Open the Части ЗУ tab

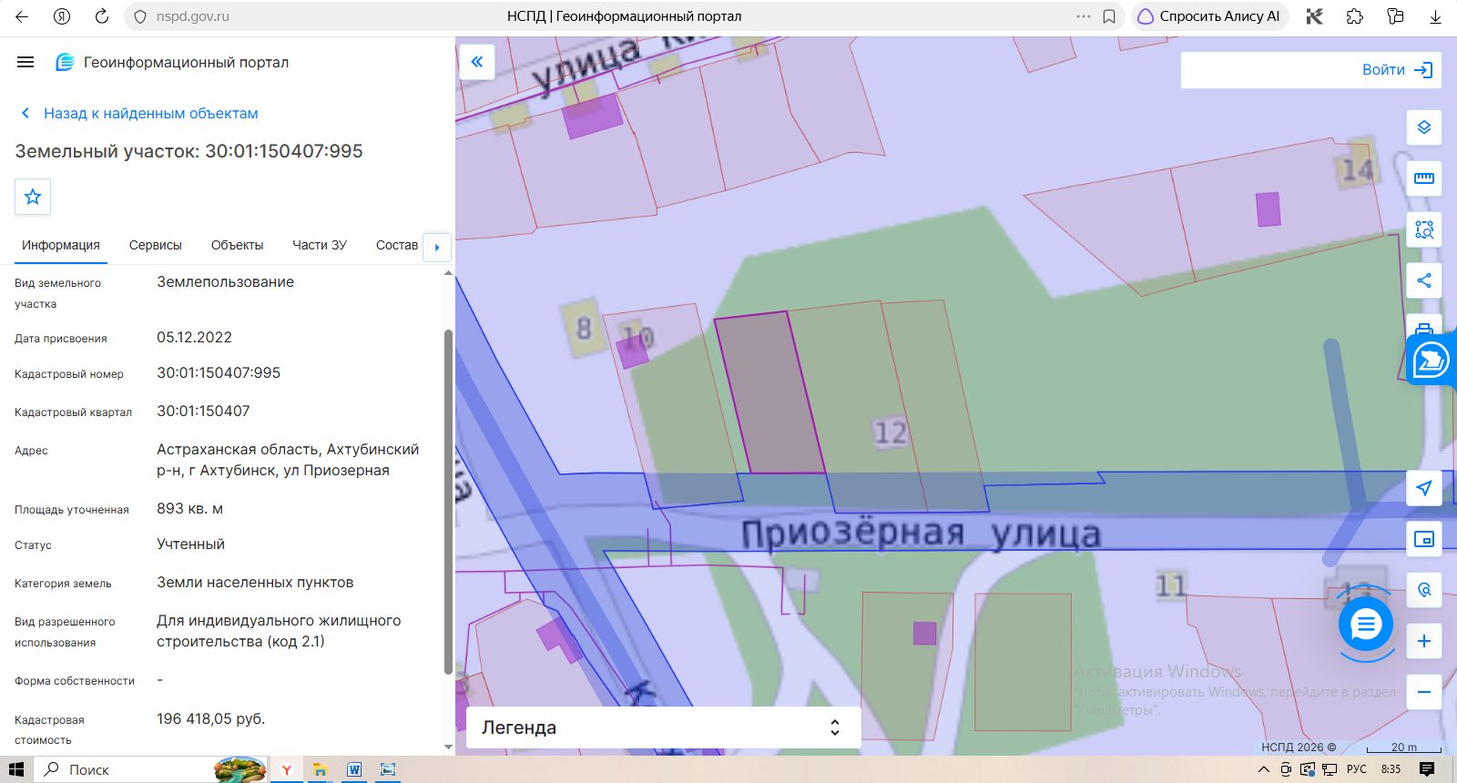320,245
